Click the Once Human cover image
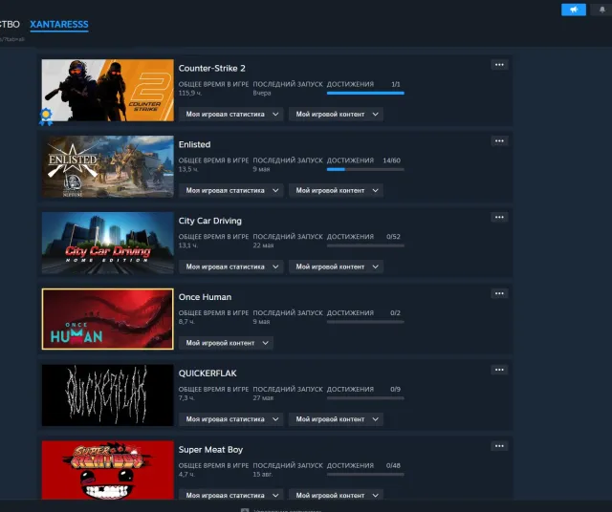Image resolution: width=612 pixels, height=512 pixels. coord(108,319)
